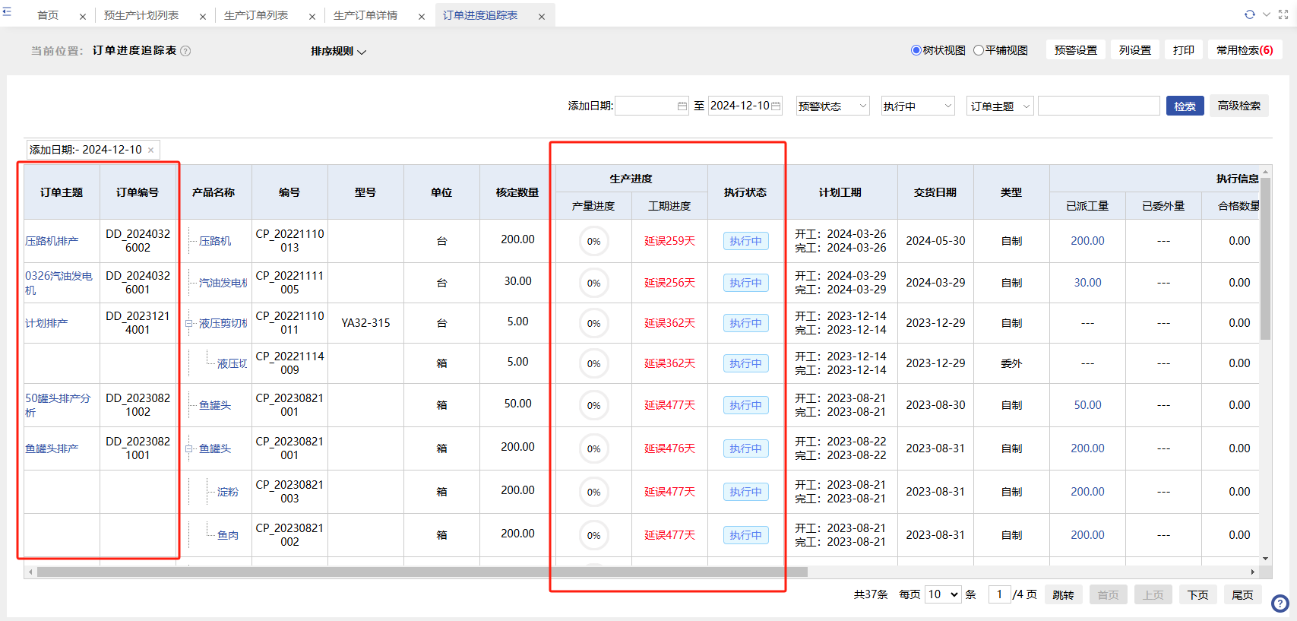Open the 压路机排产 order link

point(52,241)
